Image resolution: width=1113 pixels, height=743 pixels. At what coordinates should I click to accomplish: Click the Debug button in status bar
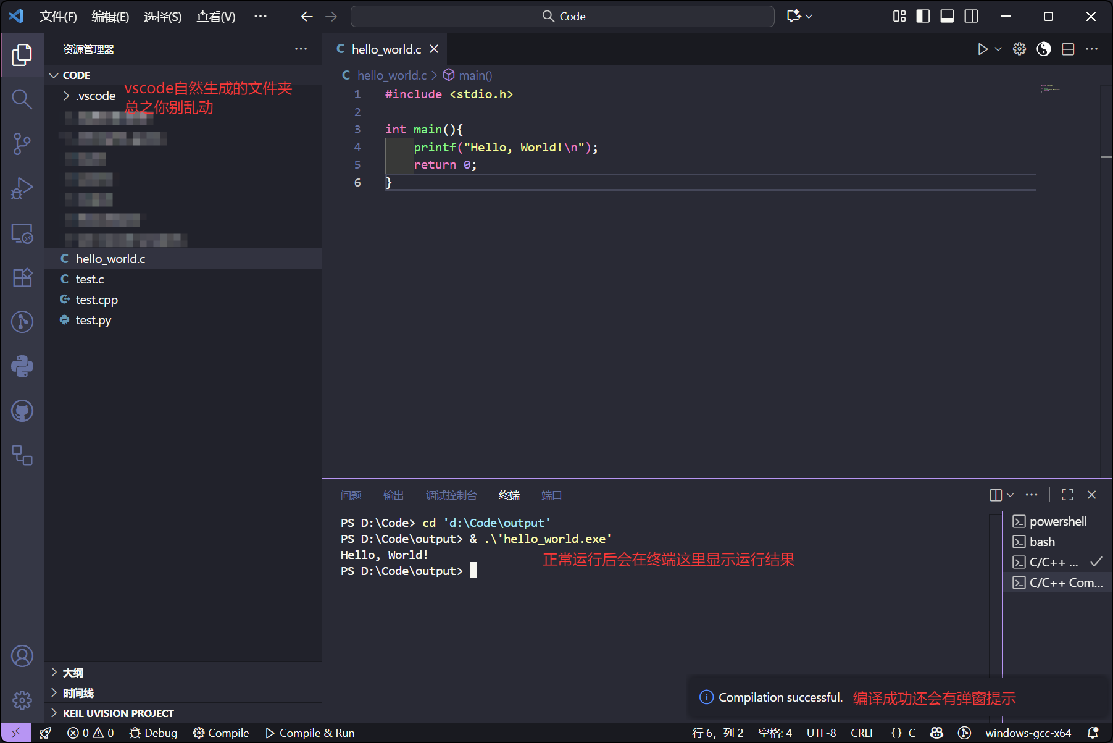pyautogui.click(x=154, y=733)
